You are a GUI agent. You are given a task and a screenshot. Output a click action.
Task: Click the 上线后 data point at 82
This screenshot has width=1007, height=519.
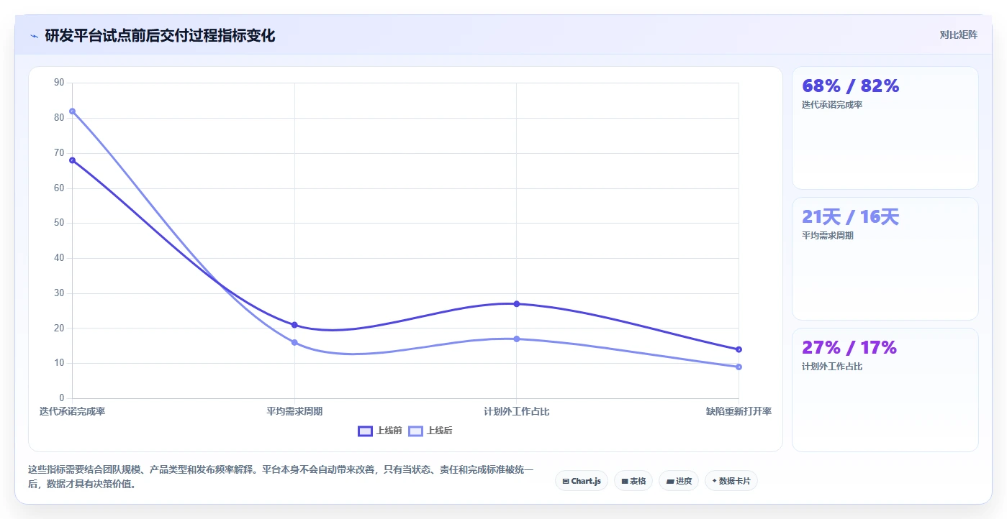[72, 111]
